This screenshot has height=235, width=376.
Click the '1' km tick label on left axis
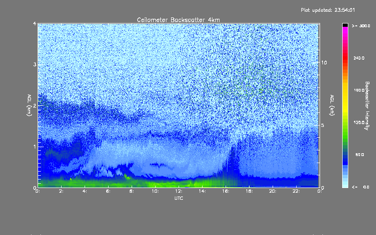click(x=35, y=147)
